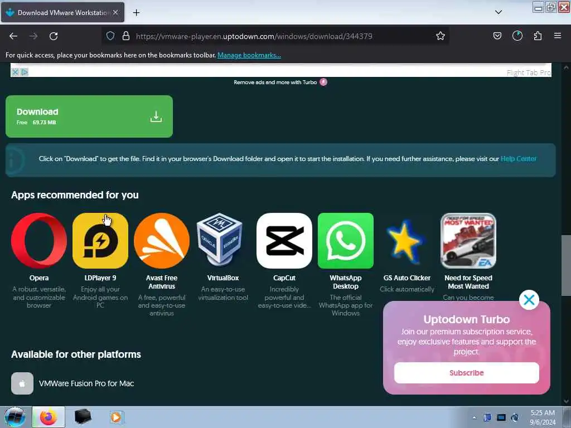Click the LDPlayer 9 title text
Screen dimensions: 571x428
[100, 278]
